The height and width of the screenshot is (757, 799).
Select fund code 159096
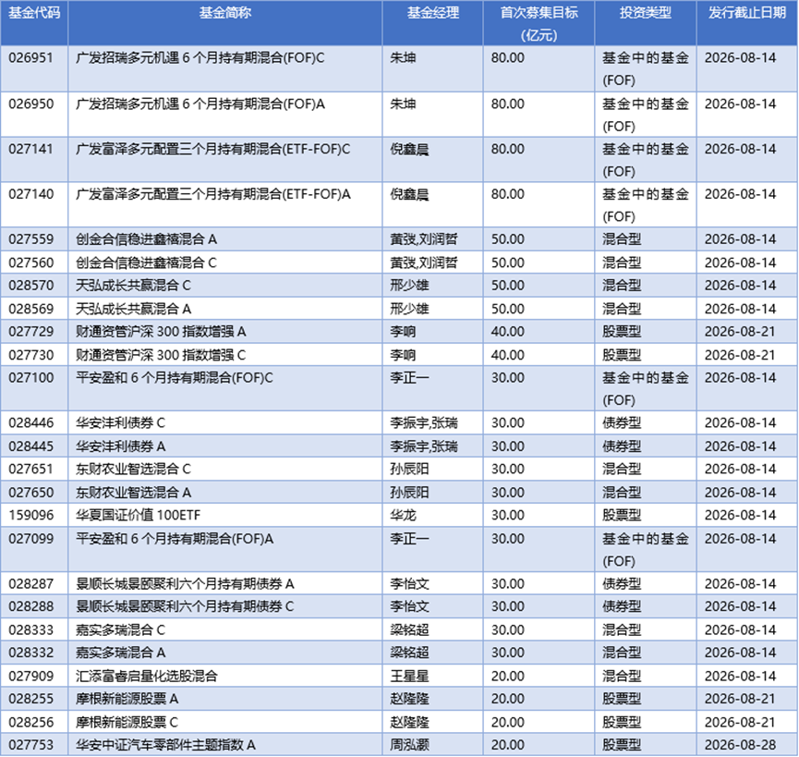31,516
